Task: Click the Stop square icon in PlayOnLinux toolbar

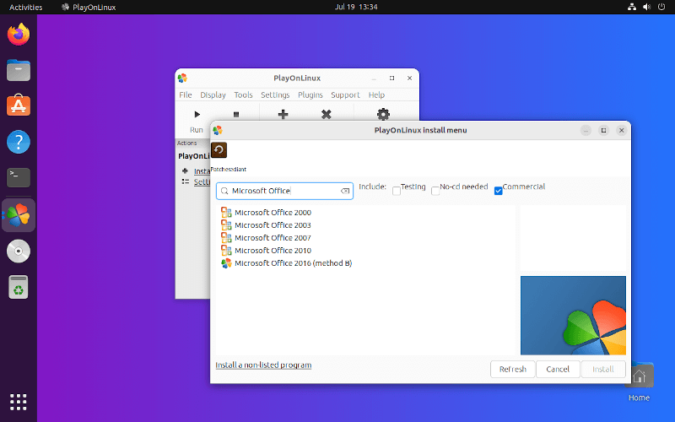Action: tap(236, 114)
